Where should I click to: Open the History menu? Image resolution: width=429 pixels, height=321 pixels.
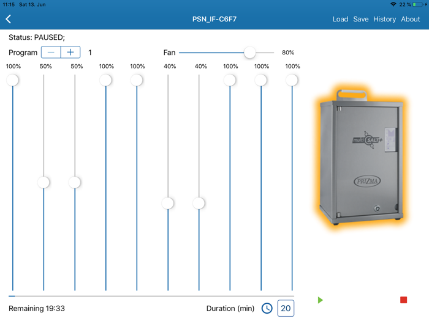[x=384, y=20]
